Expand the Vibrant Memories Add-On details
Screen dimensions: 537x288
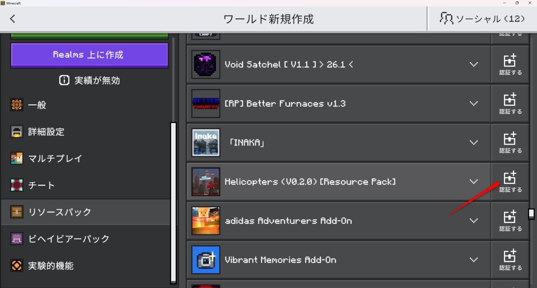474,260
